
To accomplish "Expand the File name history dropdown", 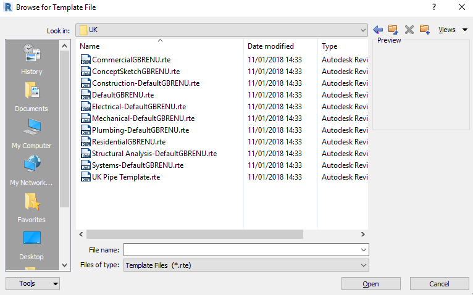I will tap(364, 250).
